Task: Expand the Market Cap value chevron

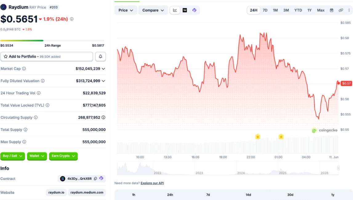Action: click(x=103, y=69)
